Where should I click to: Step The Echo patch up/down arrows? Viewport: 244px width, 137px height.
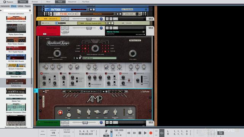click(x=115, y=14)
